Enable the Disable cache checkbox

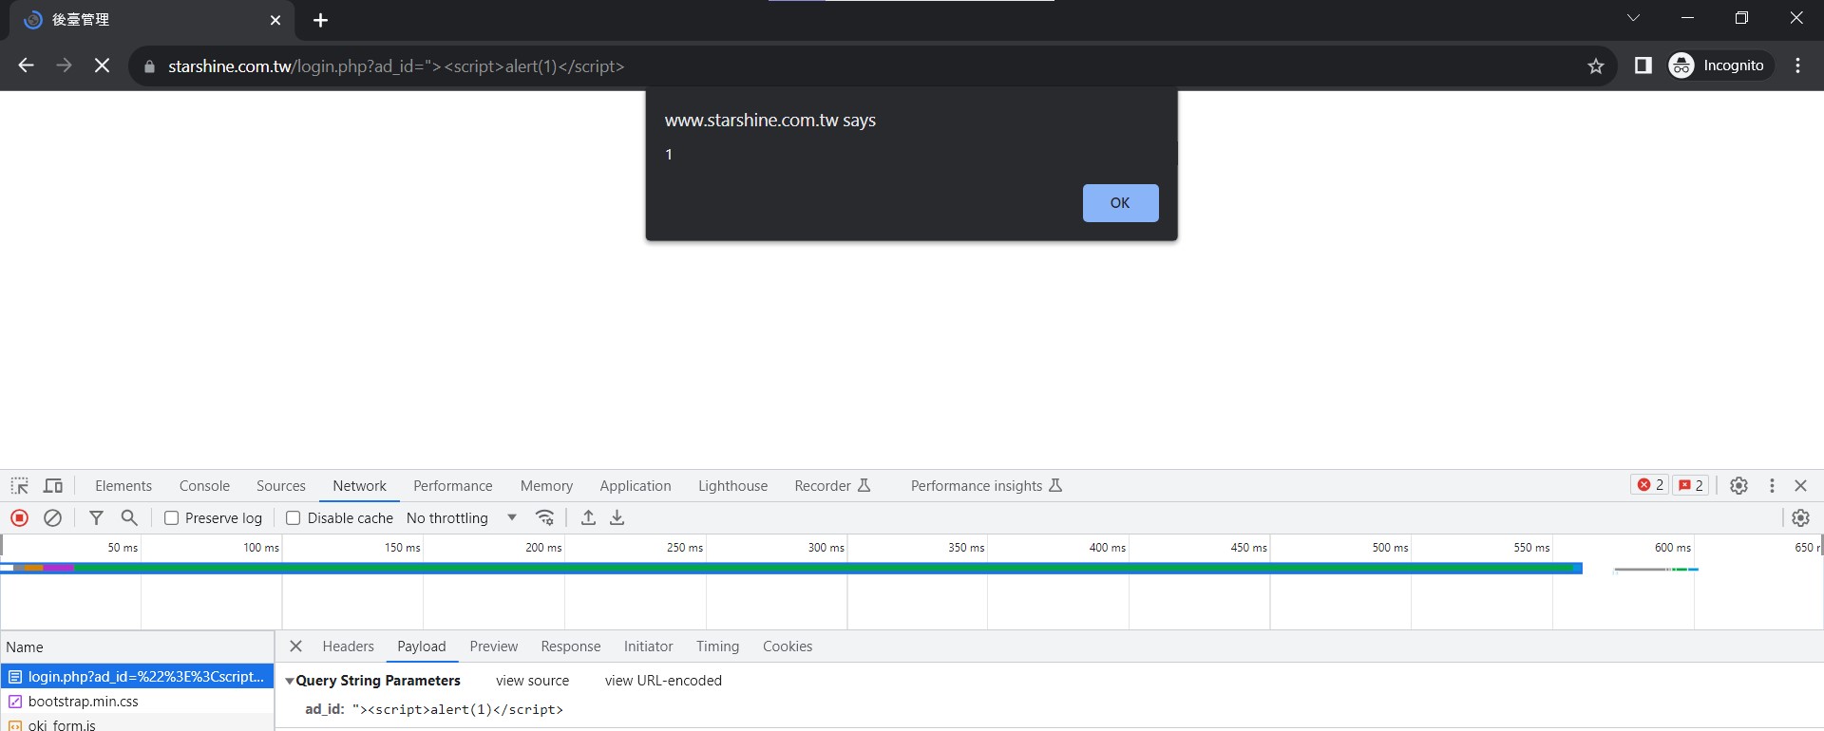click(x=293, y=517)
